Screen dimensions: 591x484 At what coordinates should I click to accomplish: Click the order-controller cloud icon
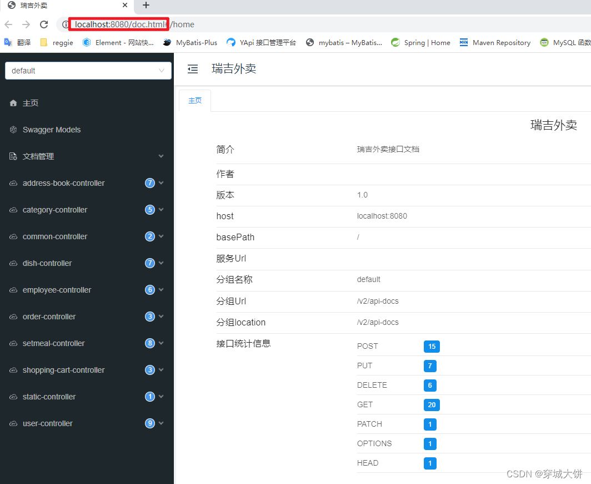point(13,317)
